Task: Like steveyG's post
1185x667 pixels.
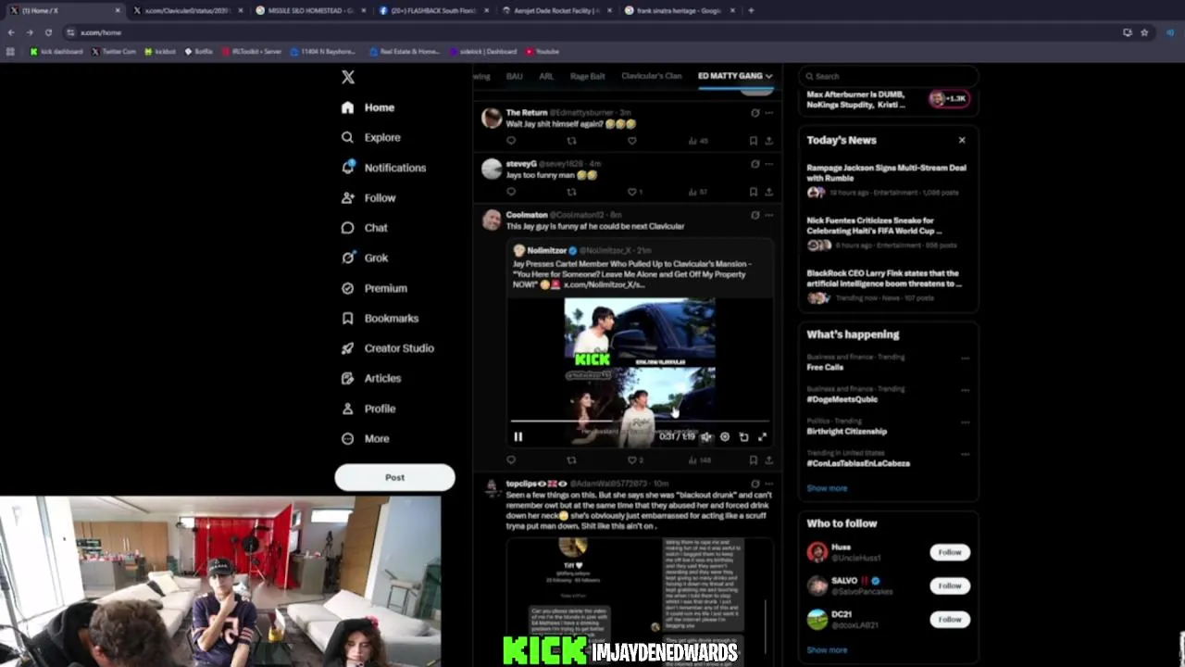Action: [x=631, y=192]
